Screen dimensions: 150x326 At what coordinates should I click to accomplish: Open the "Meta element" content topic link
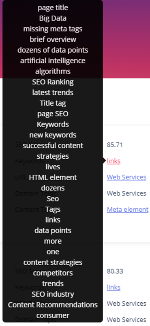[127, 209]
